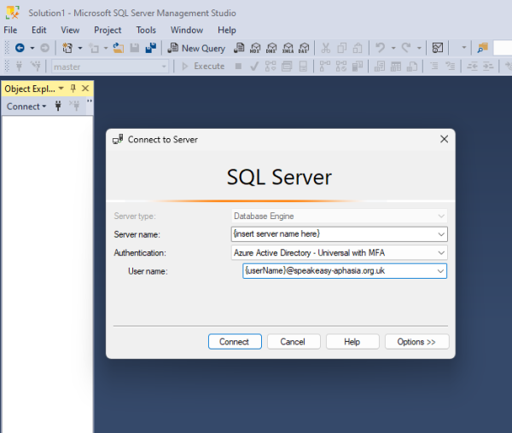This screenshot has width=512, height=433.
Task: Click the Increase Indent icon
Action: [488, 66]
